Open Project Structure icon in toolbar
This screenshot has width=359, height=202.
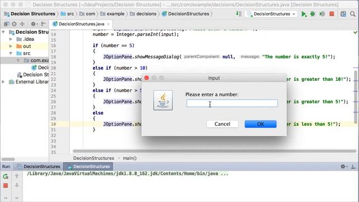pos(343,14)
